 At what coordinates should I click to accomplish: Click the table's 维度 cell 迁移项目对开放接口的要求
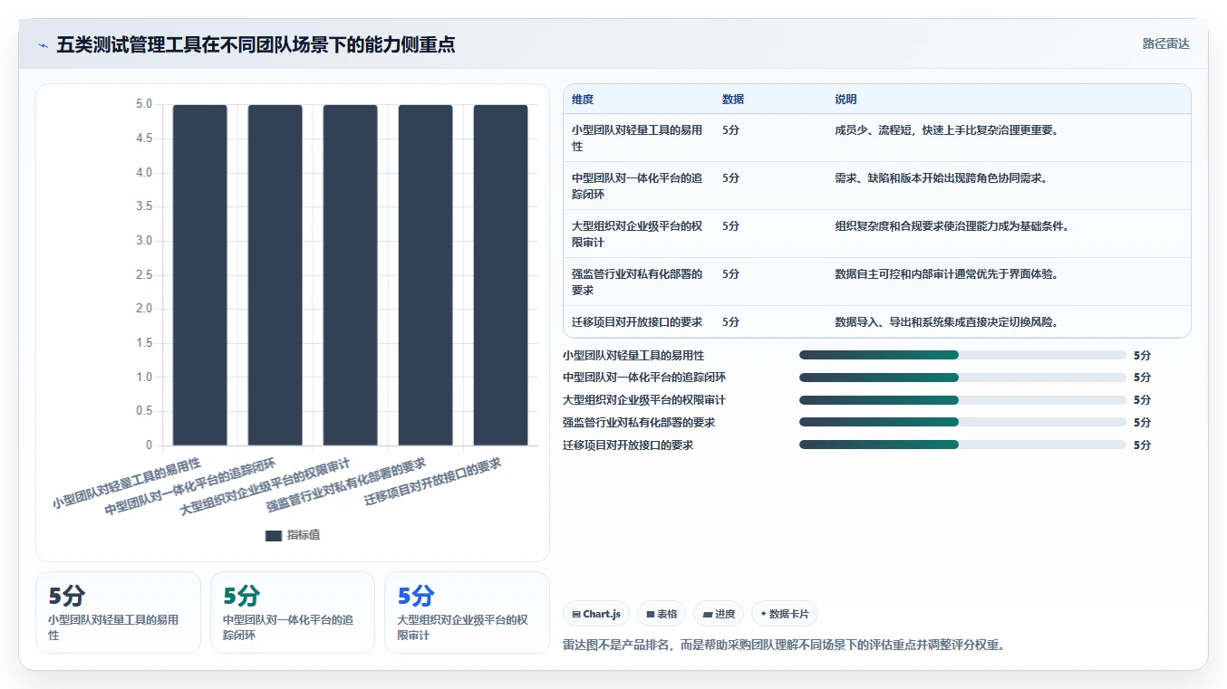coord(637,322)
